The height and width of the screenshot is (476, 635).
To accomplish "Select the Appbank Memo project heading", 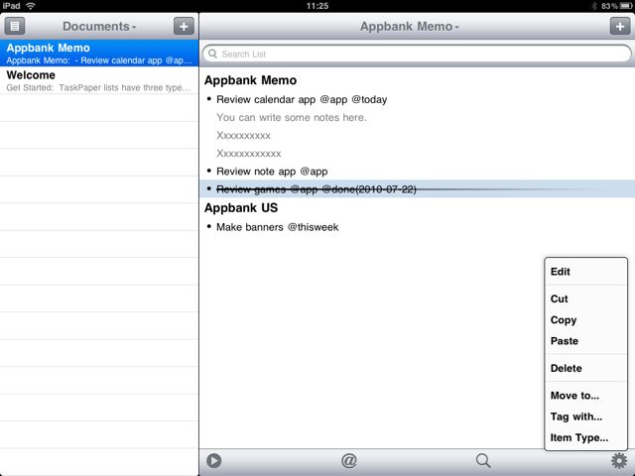I will [250, 80].
